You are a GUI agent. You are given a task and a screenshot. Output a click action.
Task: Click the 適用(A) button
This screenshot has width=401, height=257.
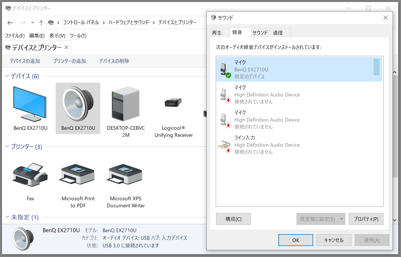point(372,240)
